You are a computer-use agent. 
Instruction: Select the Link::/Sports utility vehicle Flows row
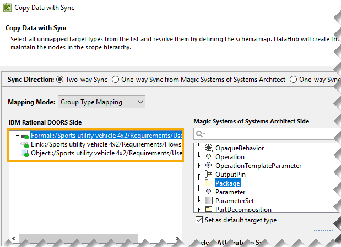pos(106,144)
